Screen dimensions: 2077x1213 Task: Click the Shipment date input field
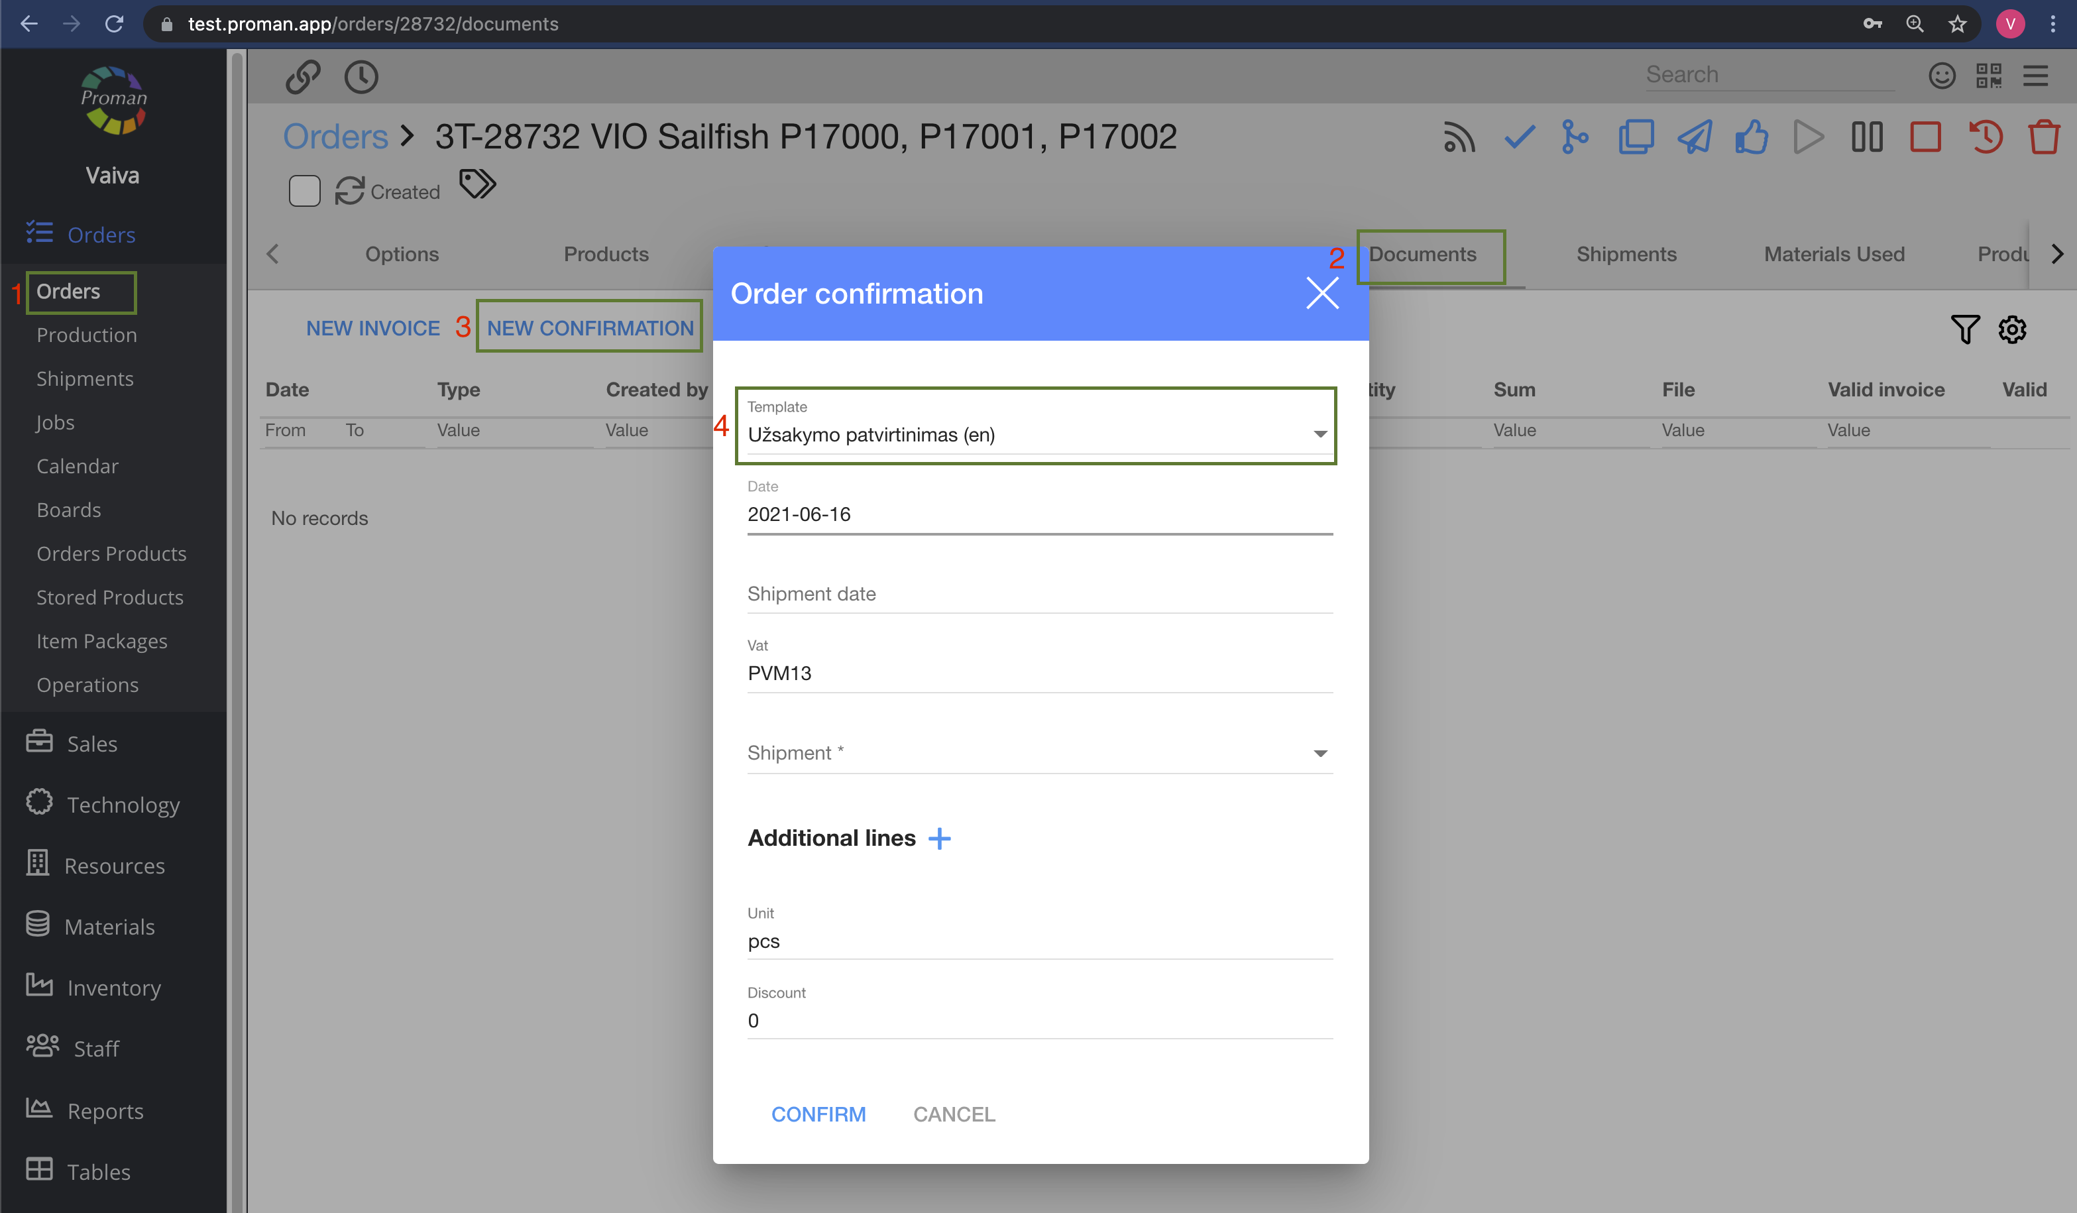[x=1038, y=594]
